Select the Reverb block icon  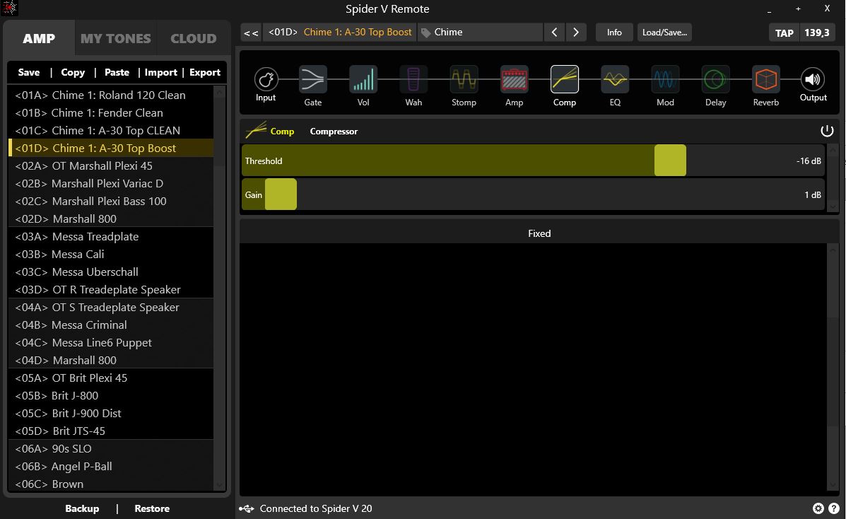(766, 79)
